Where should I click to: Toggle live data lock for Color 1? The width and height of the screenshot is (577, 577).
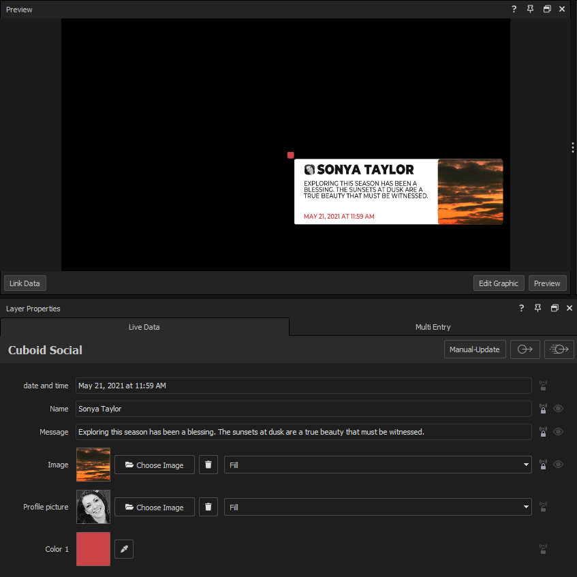coord(543,549)
